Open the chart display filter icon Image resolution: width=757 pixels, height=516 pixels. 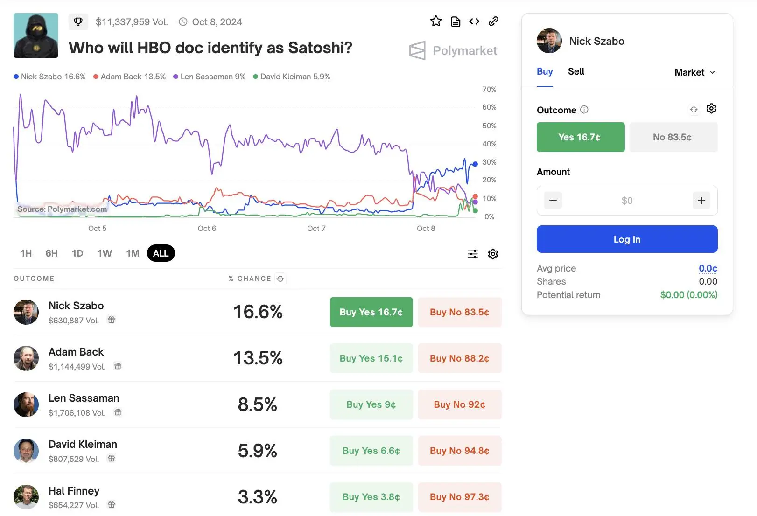[x=472, y=254]
